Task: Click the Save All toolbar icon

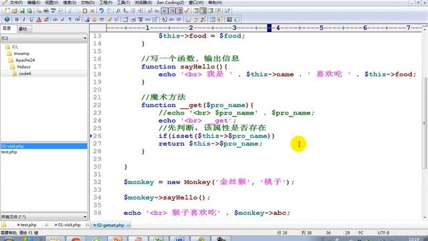Action: 29,11
